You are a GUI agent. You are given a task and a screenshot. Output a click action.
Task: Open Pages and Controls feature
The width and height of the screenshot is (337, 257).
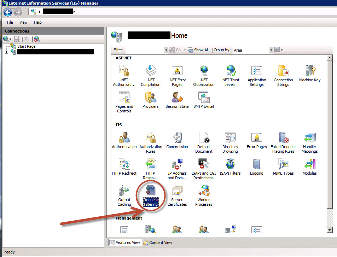tap(124, 102)
